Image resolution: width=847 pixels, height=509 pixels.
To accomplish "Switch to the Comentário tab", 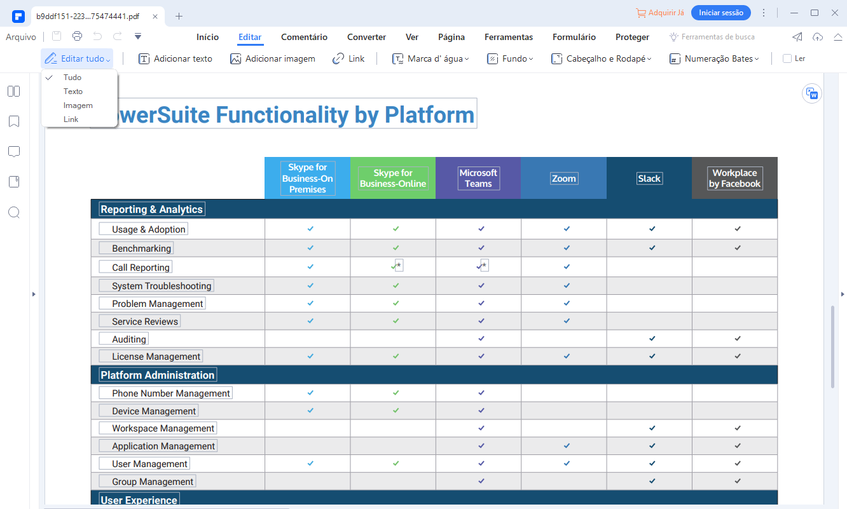I will tap(304, 37).
